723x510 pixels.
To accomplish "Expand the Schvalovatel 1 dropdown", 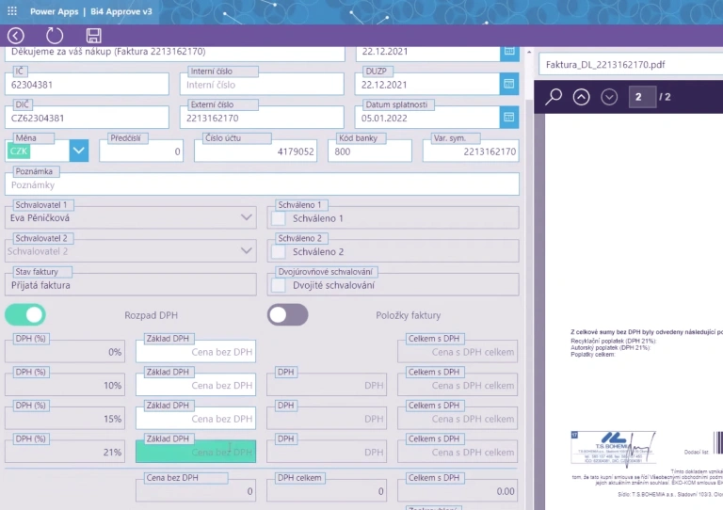I will (x=247, y=218).
